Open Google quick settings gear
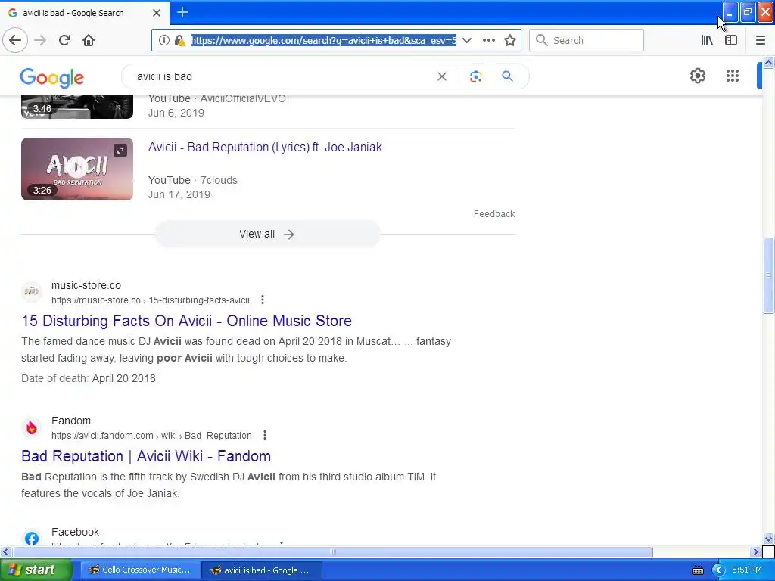 pyautogui.click(x=697, y=76)
